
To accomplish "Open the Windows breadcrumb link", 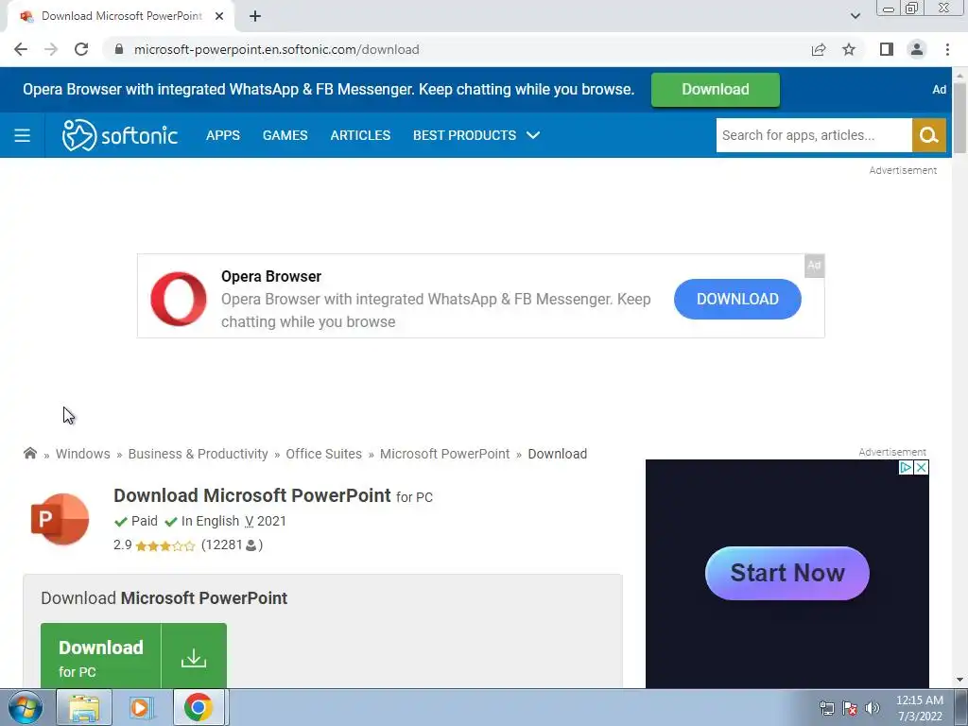I will click(83, 454).
